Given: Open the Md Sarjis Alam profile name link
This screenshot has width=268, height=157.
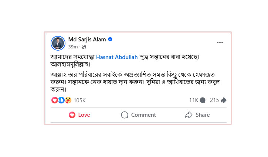Looking at the screenshot, I should point(87,40).
